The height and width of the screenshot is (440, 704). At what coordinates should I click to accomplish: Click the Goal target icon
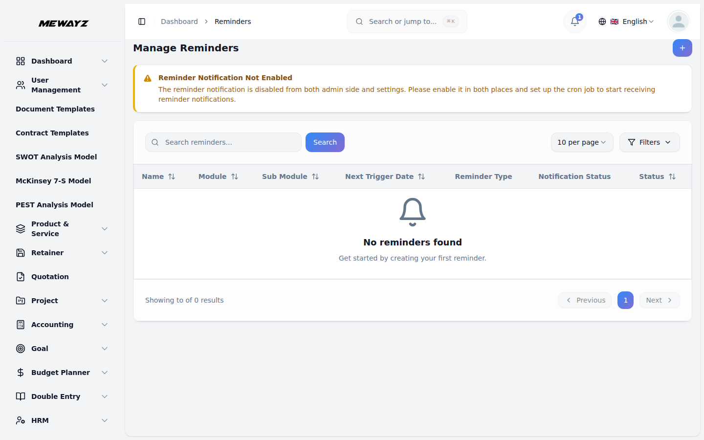[x=21, y=349]
